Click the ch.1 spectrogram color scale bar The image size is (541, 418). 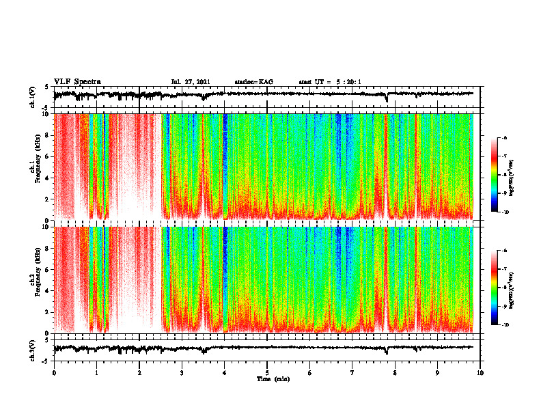pyautogui.click(x=494, y=174)
